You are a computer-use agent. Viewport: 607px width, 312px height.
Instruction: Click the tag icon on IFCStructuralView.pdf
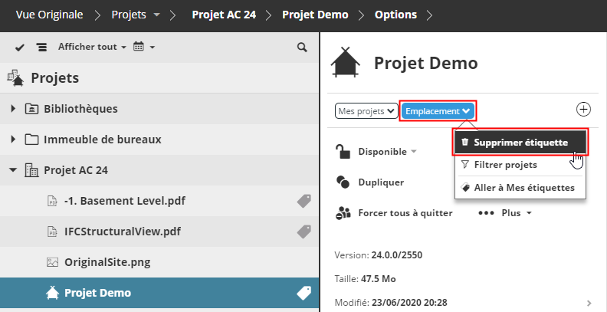point(303,231)
